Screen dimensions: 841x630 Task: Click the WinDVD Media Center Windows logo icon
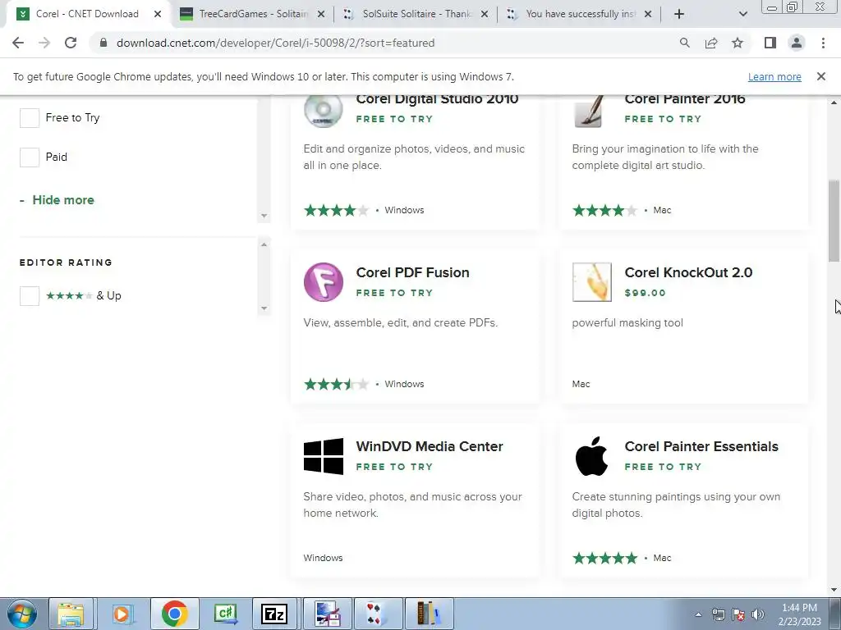pyautogui.click(x=324, y=456)
